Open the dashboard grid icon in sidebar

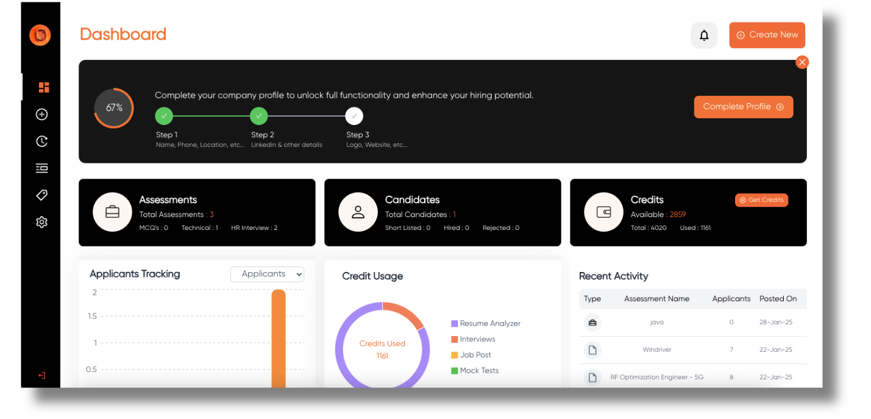coord(43,87)
